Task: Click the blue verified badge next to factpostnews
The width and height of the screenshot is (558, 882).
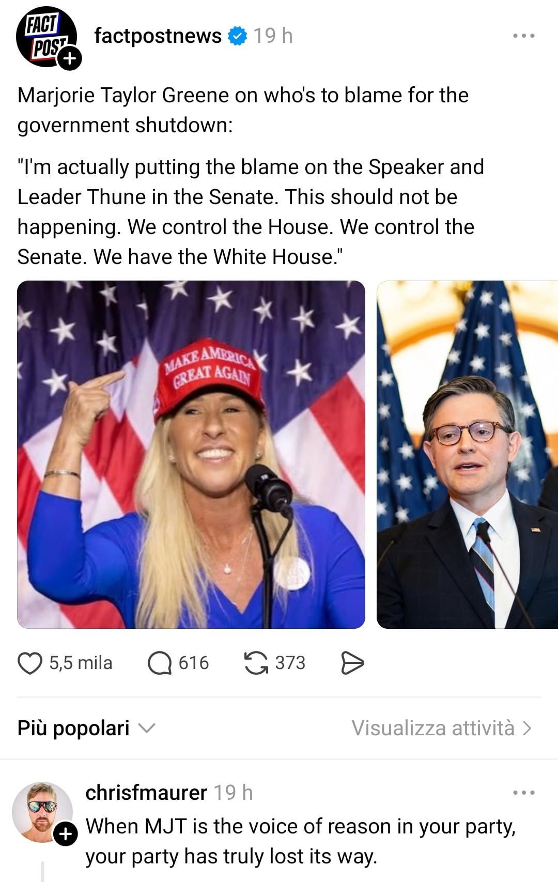Action: pyautogui.click(x=237, y=36)
